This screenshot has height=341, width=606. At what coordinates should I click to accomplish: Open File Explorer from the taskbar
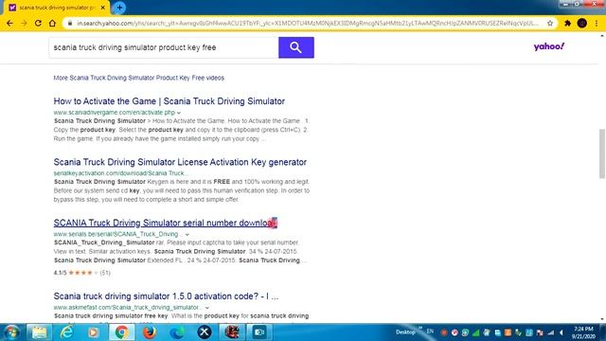point(39,332)
